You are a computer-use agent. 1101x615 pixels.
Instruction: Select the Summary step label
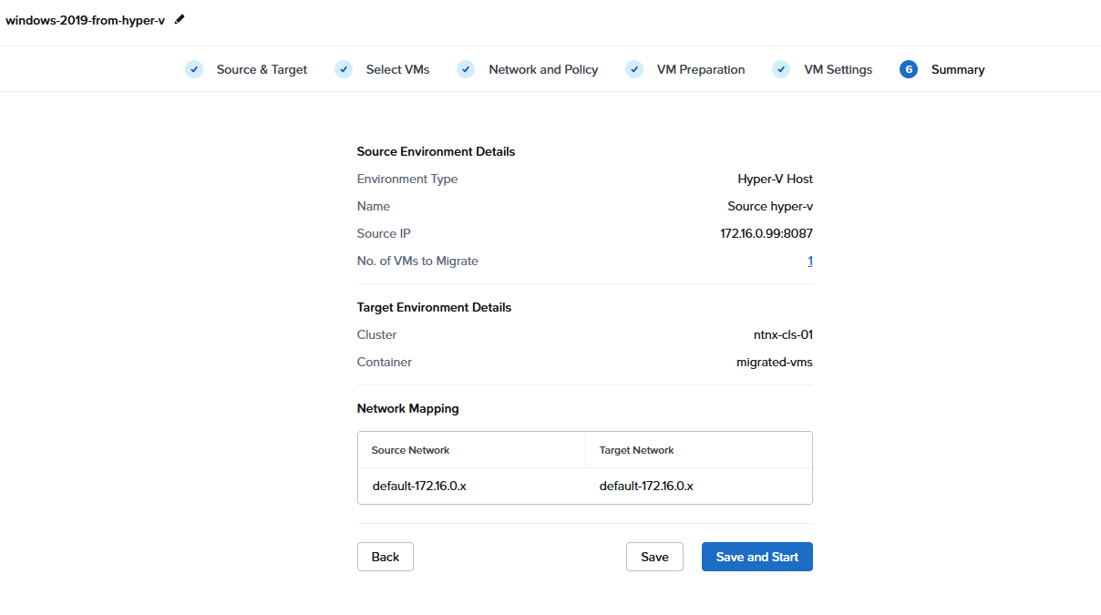click(x=958, y=69)
